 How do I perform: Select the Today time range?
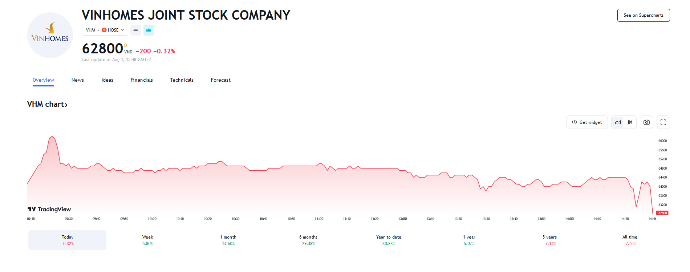pos(68,240)
